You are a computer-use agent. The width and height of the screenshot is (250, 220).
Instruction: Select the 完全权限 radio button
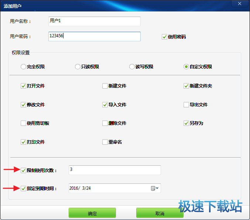pos(23,67)
